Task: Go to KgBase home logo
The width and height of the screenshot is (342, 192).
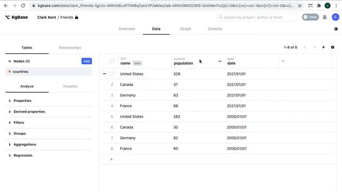Action: 17,17
